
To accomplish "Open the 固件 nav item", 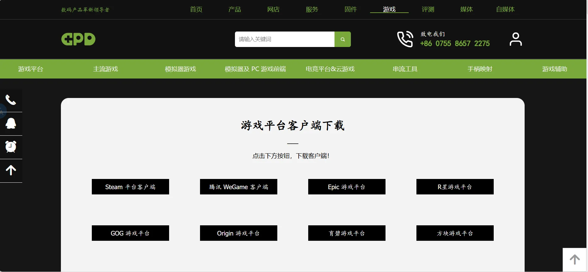I will click(x=351, y=9).
